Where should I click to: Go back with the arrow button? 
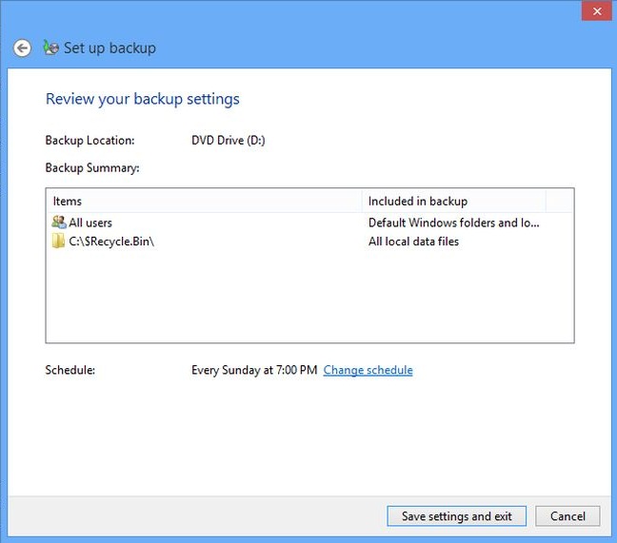pos(22,48)
